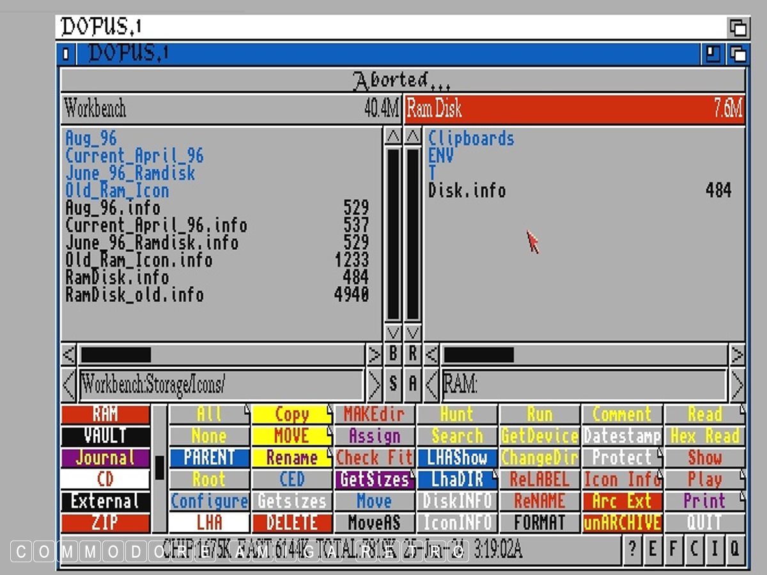
Task: Click the left pane horizontal scrollbar thumb
Action: (x=116, y=355)
